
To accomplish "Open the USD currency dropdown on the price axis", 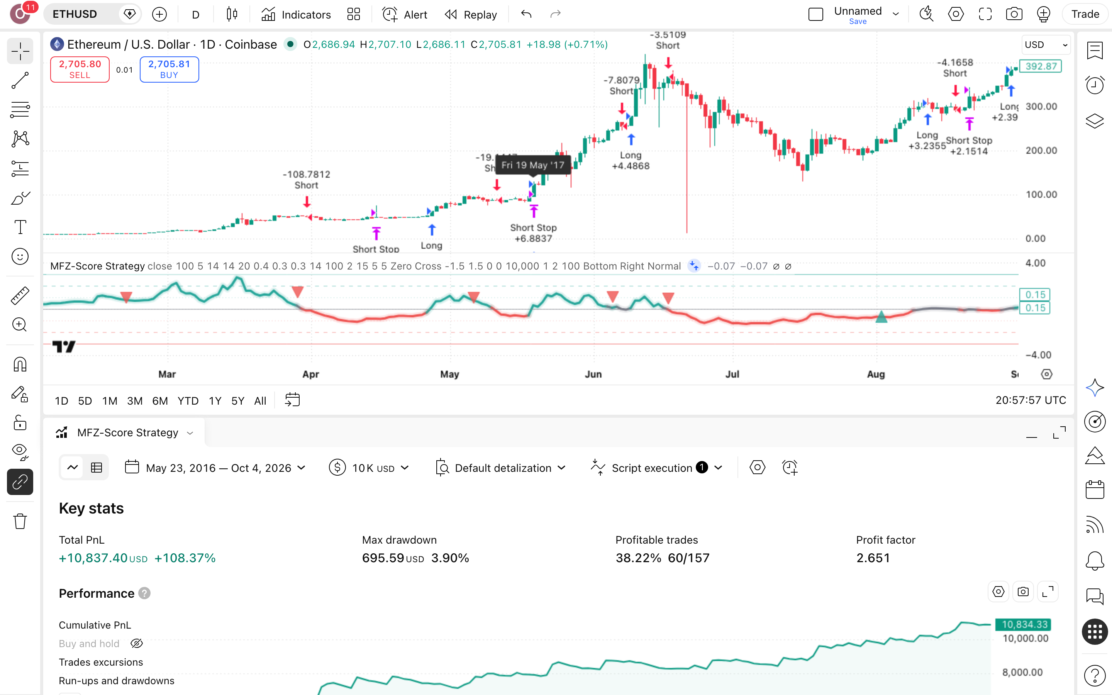I will click(x=1046, y=44).
